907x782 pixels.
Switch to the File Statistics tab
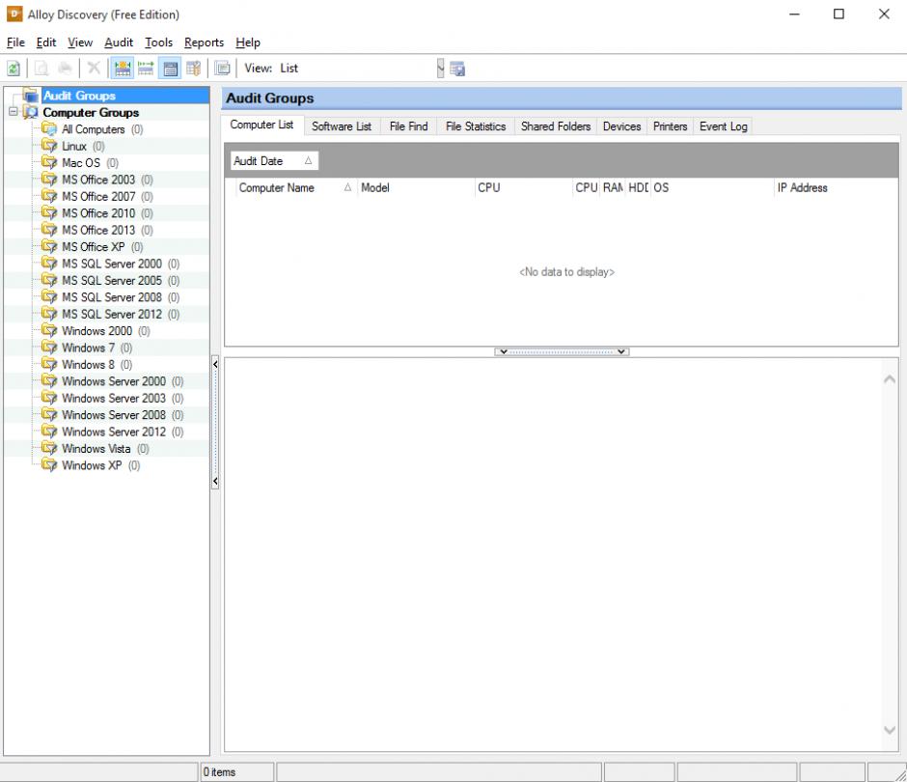point(476,126)
